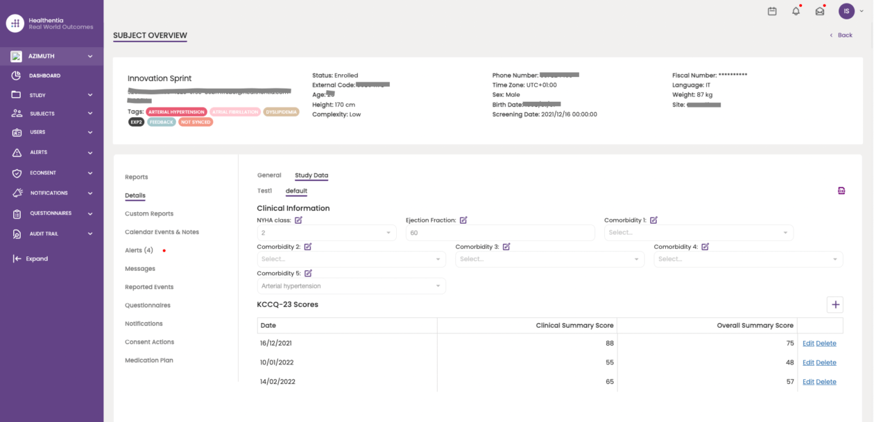Expand the Study menu chevron

point(90,95)
